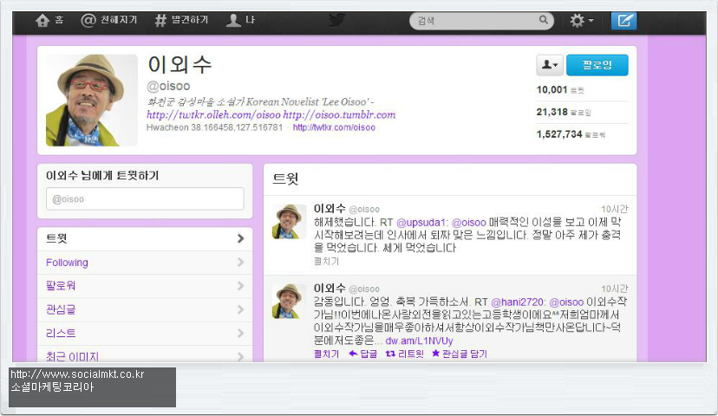718x416 pixels.
Task: Expand the second tweet with 펼치기
Action: [x=327, y=354]
